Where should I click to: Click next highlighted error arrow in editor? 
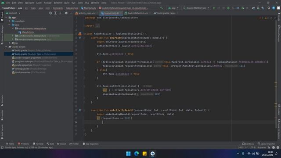coord(275,18)
